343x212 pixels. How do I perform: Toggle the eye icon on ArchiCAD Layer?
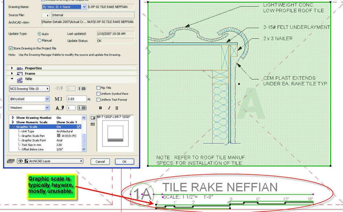(x=21, y=161)
